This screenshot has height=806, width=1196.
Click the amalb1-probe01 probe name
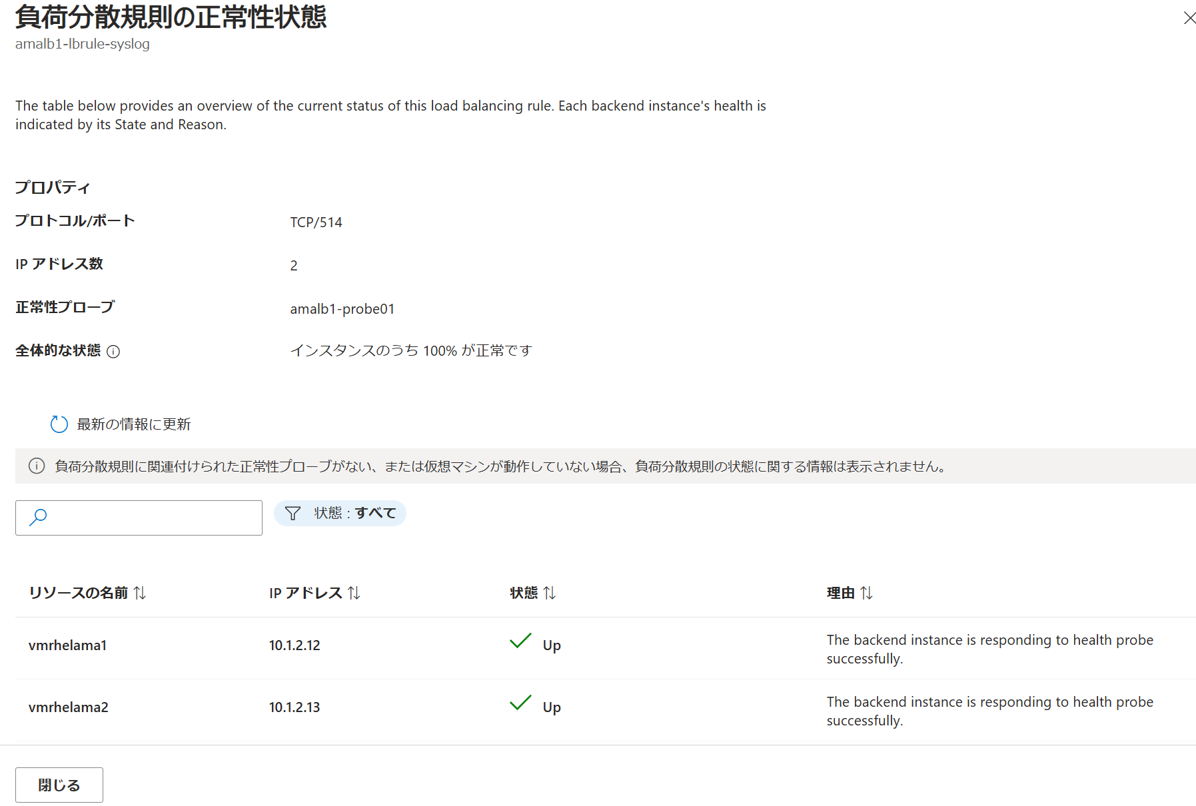click(x=342, y=309)
